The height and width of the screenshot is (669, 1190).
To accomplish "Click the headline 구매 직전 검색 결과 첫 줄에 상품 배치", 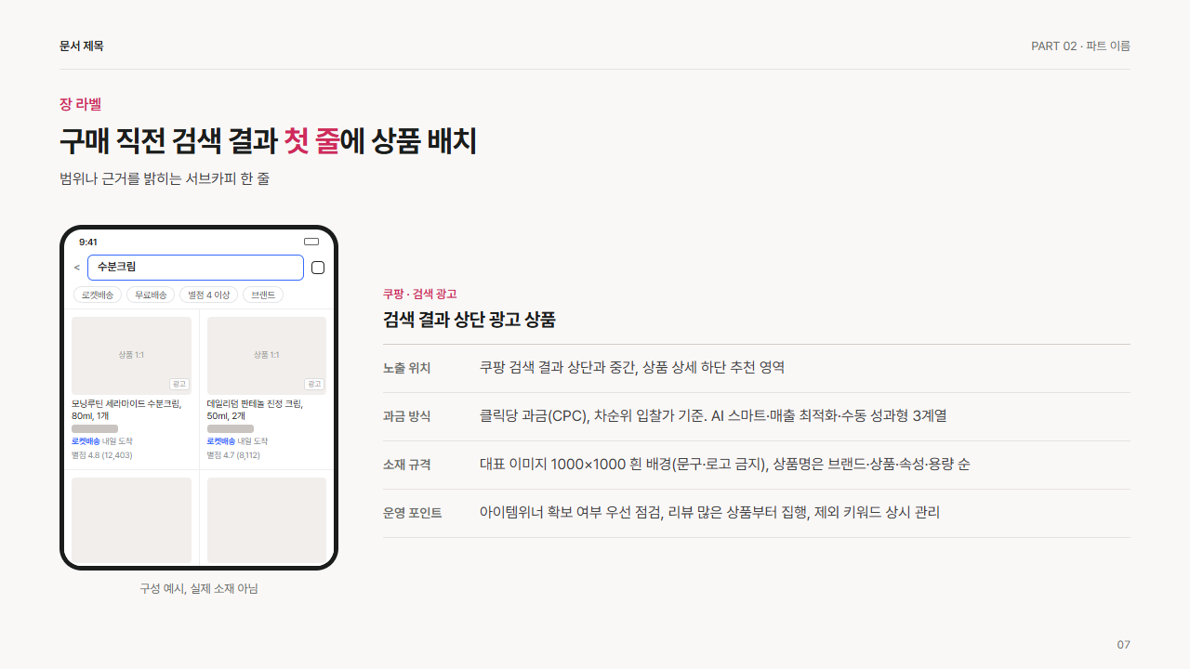I will point(268,141).
